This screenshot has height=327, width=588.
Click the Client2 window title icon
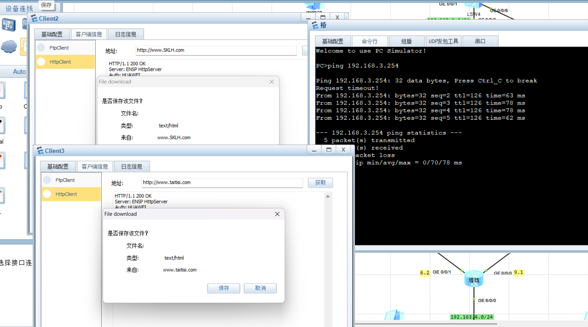click(x=34, y=19)
